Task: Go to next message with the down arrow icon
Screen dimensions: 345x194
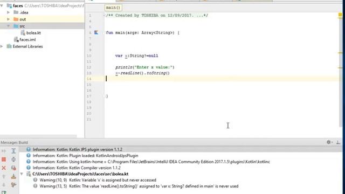Action: point(4,185)
